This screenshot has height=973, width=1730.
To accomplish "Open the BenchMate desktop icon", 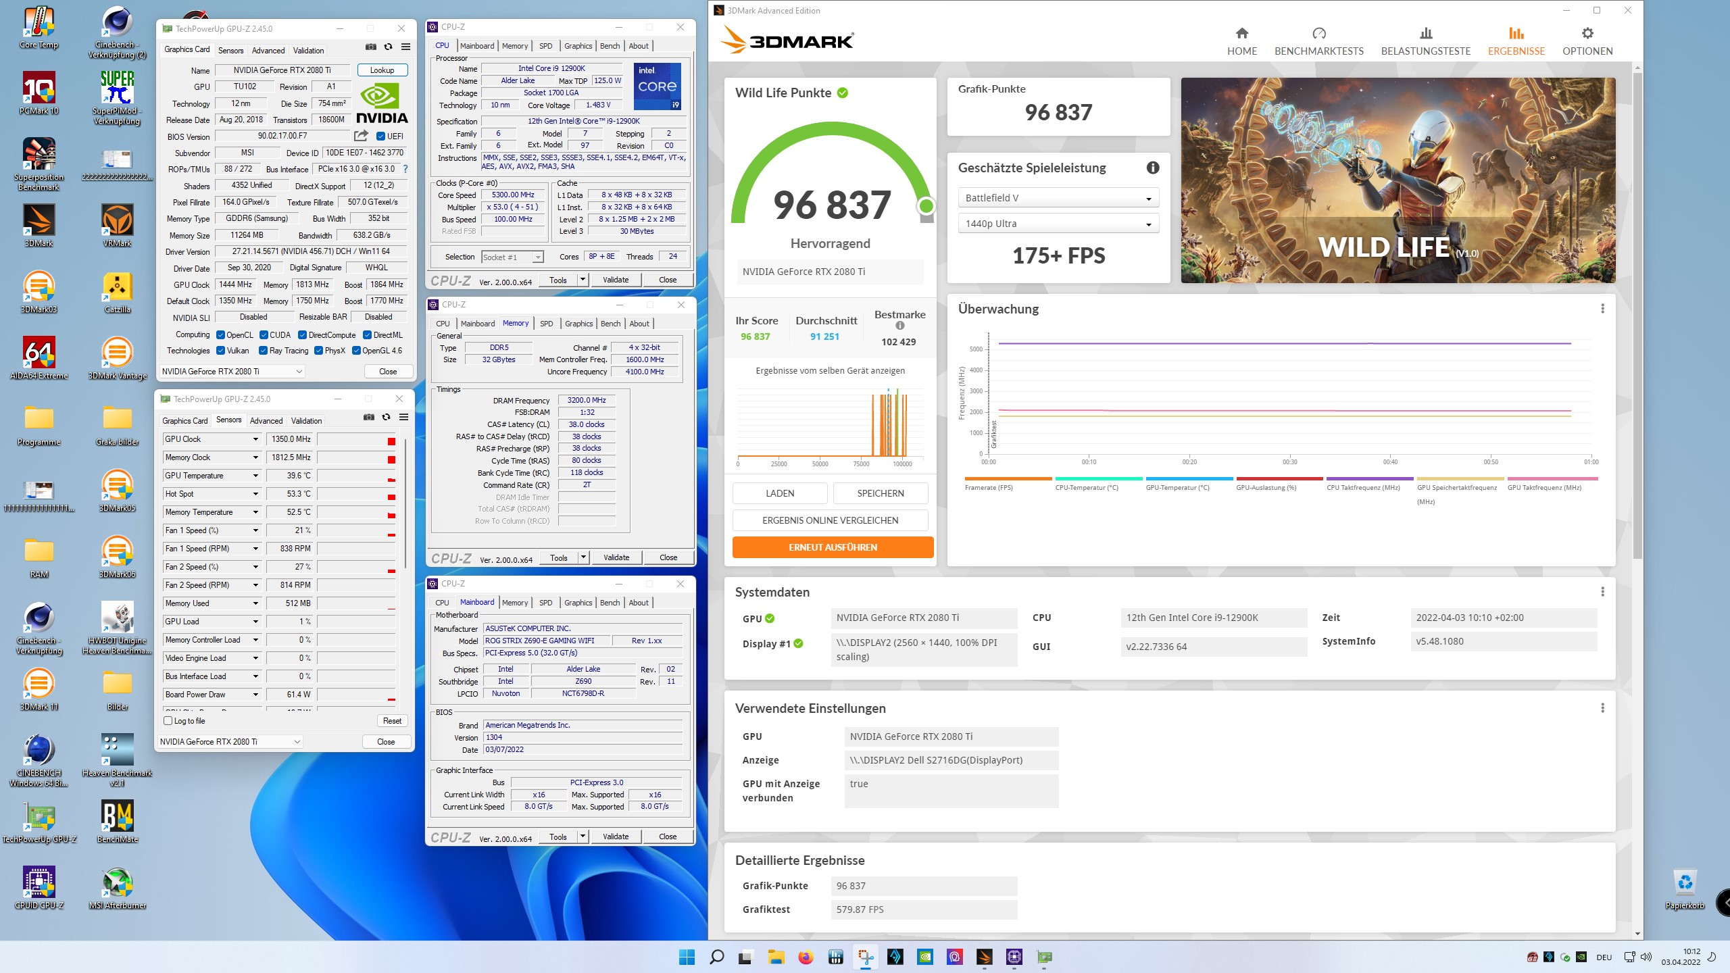I will [x=118, y=822].
